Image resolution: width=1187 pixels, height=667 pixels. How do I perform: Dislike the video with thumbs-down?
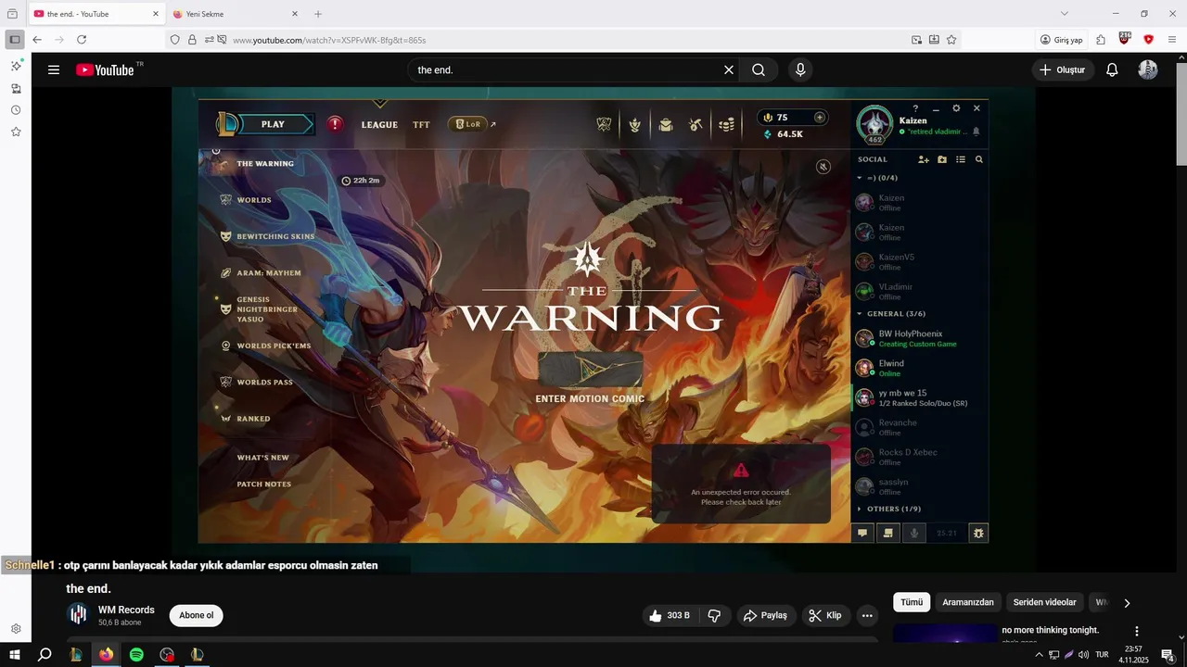point(714,615)
